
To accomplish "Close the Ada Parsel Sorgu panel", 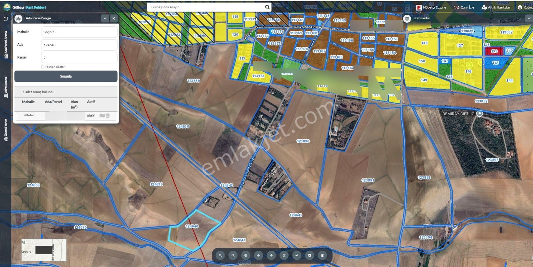I will coord(114,19).
